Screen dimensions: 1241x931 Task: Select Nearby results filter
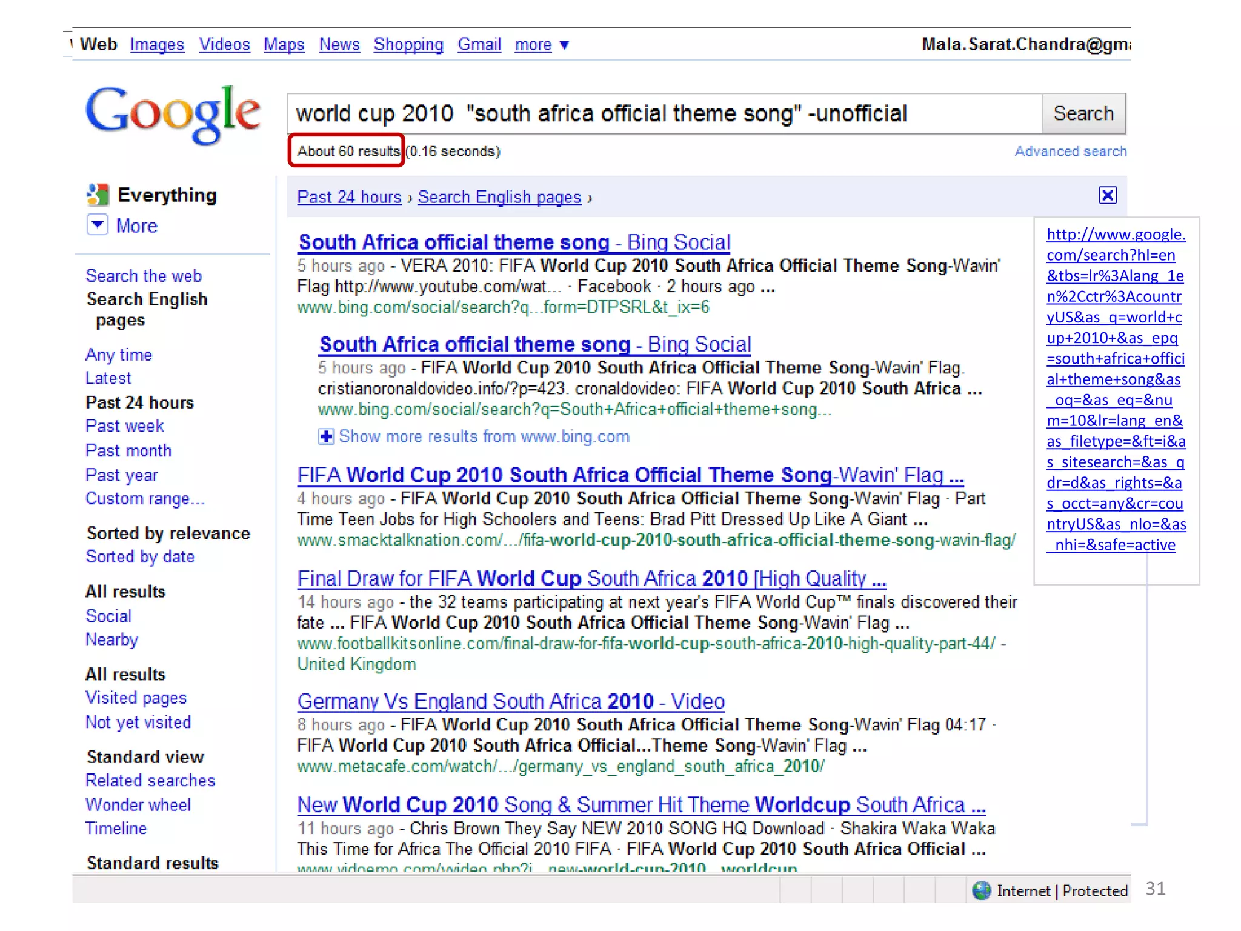pos(112,640)
